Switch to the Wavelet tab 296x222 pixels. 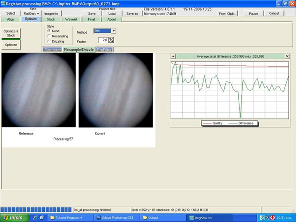pos(71,19)
